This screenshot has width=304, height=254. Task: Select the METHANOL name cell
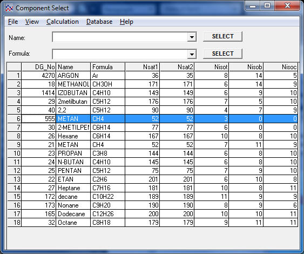click(73, 84)
